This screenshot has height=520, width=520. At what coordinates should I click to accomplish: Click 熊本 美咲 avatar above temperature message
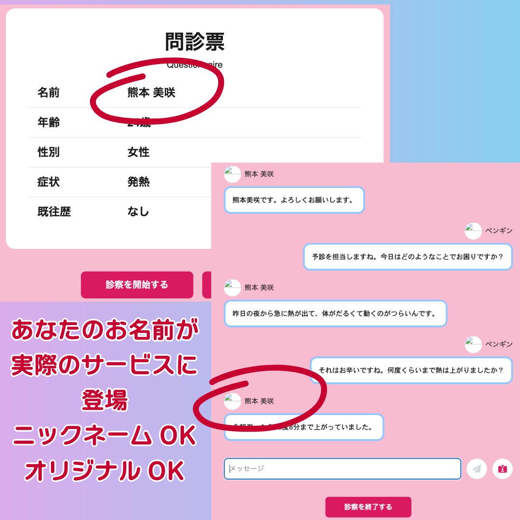[232, 401]
